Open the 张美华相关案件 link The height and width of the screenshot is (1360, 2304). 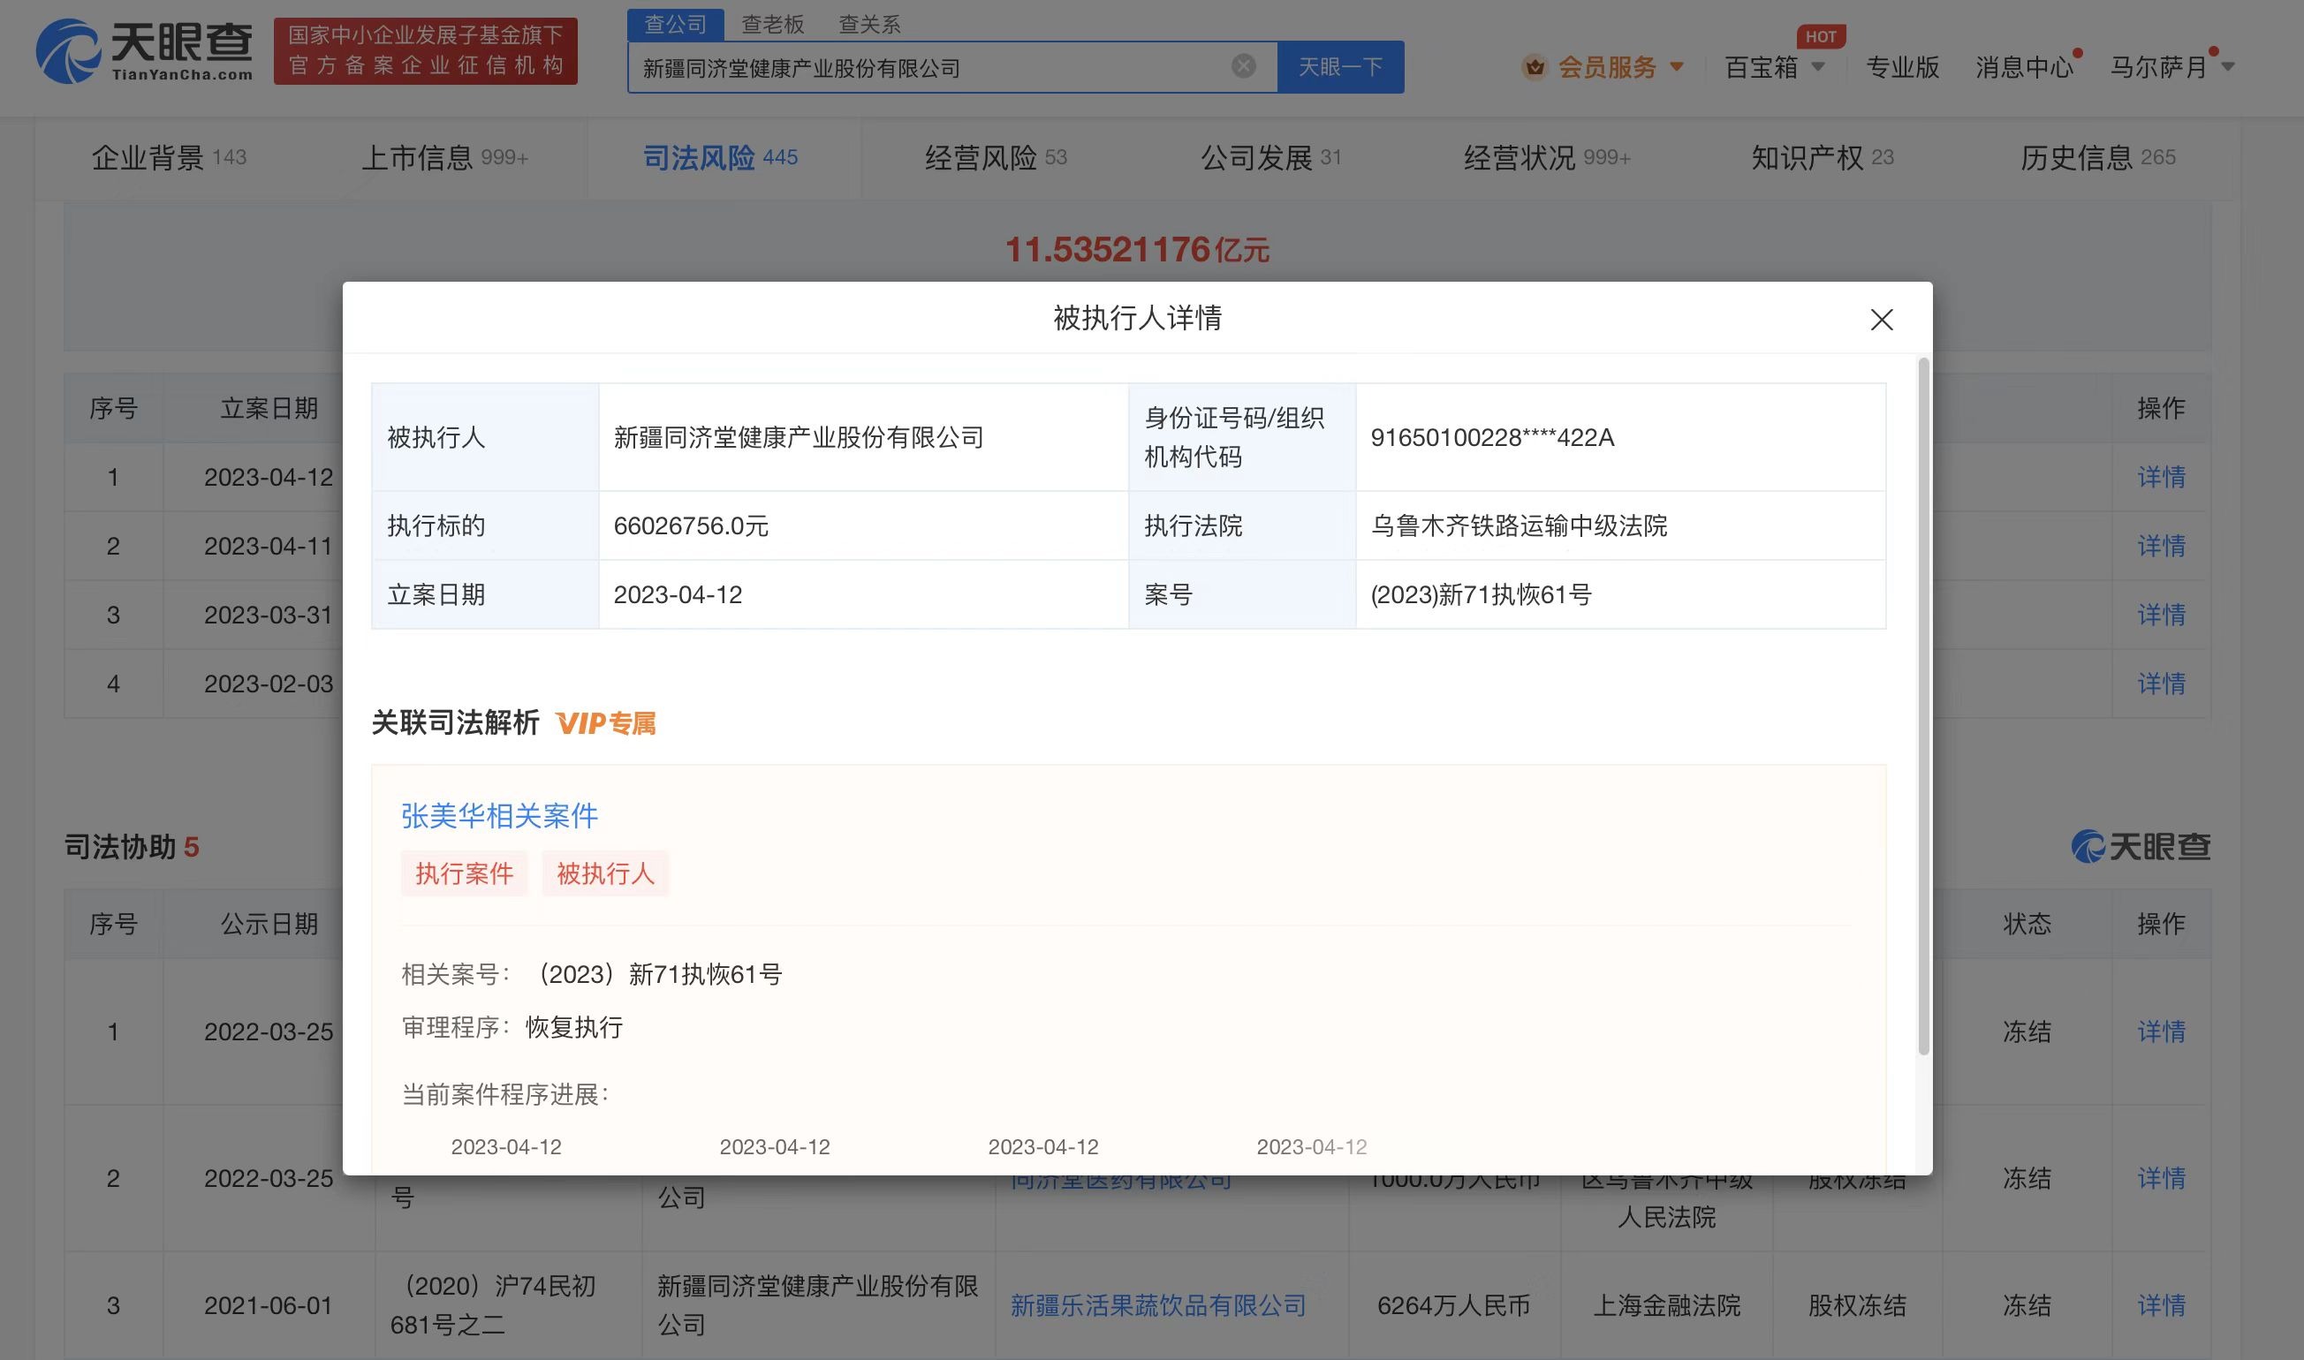(x=499, y=814)
